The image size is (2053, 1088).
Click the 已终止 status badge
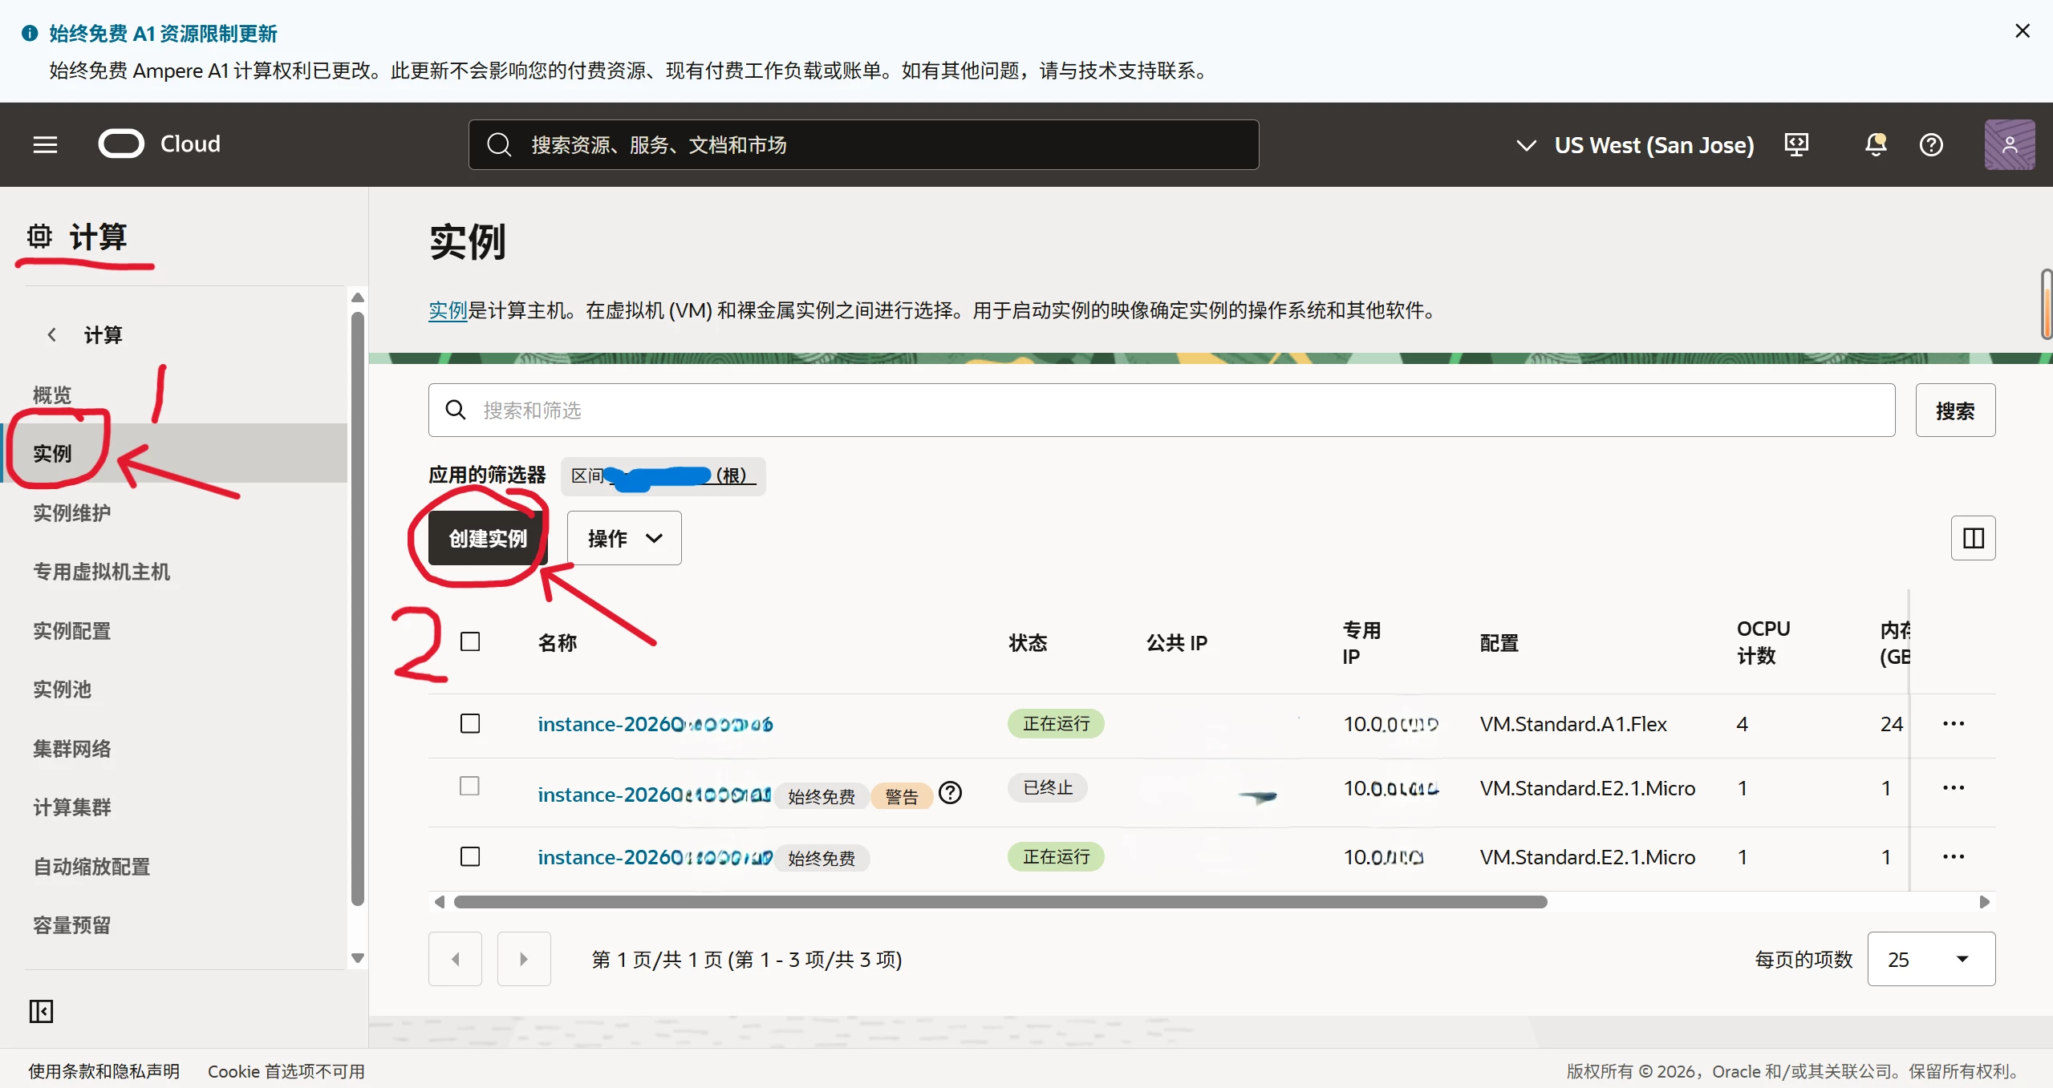(x=1048, y=787)
